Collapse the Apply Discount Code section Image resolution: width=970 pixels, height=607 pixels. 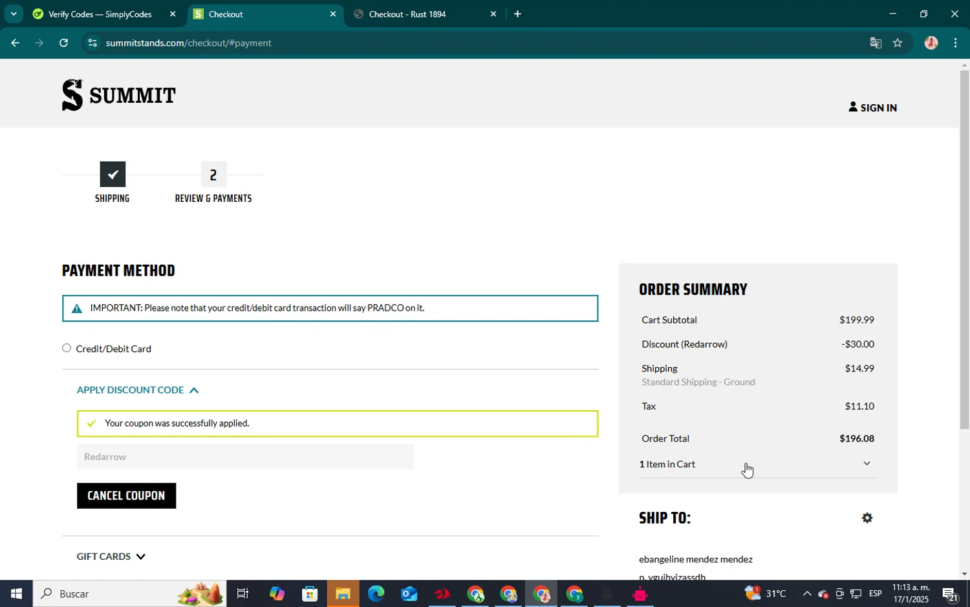138,390
